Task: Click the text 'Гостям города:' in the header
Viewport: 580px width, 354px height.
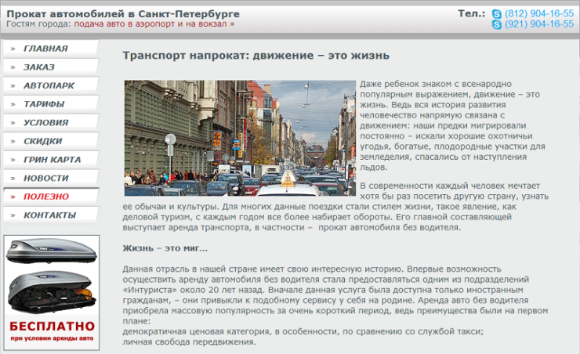Action: click(x=38, y=24)
